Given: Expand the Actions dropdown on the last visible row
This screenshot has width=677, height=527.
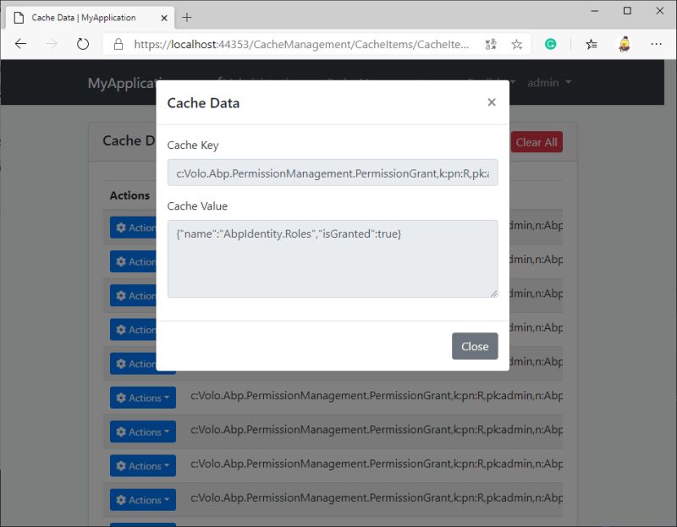Looking at the screenshot, I should 142,498.
